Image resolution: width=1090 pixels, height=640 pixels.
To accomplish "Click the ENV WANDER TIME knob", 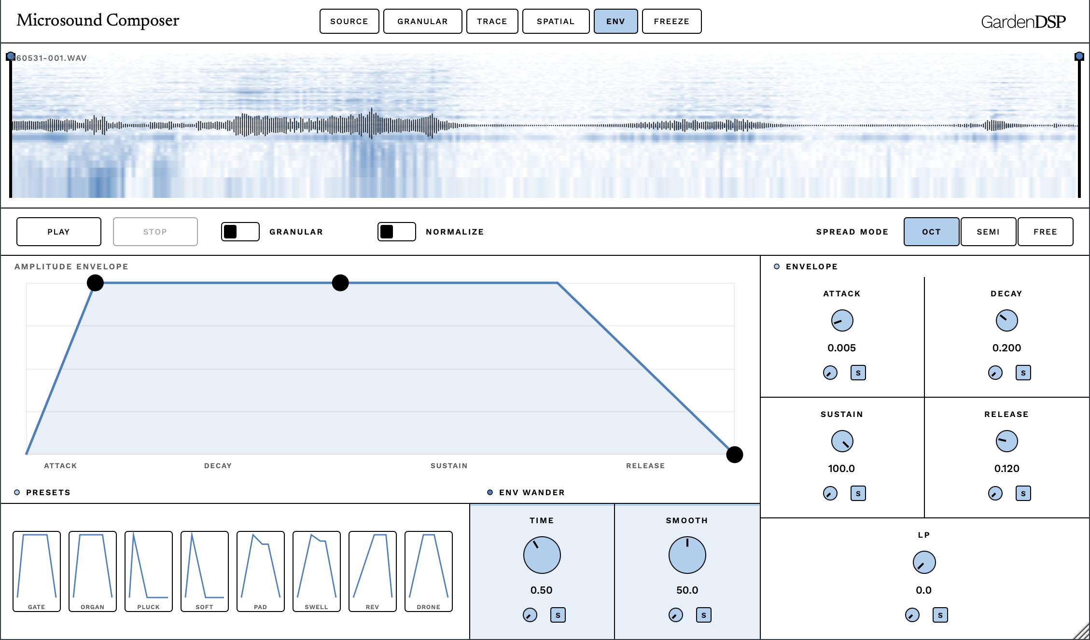I will (x=542, y=555).
